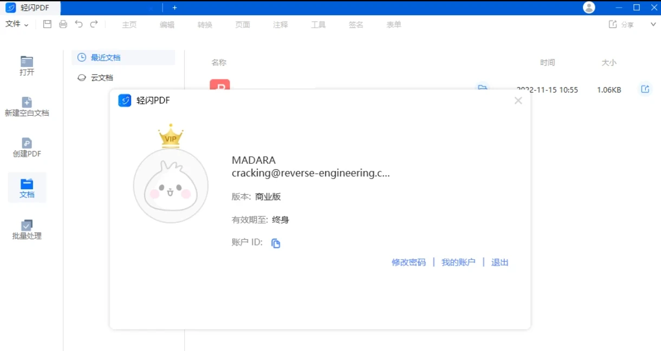Select 最近文档 in the document list
Image resolution: width=661 pixels, height=351 pixels.
pyautogui.click(x=123, y=57)
